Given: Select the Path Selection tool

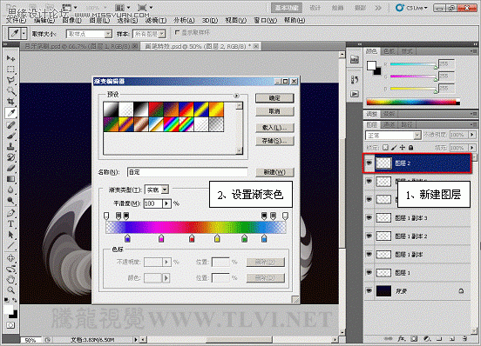Looking at the screenshot, I should tap(10, 235).
